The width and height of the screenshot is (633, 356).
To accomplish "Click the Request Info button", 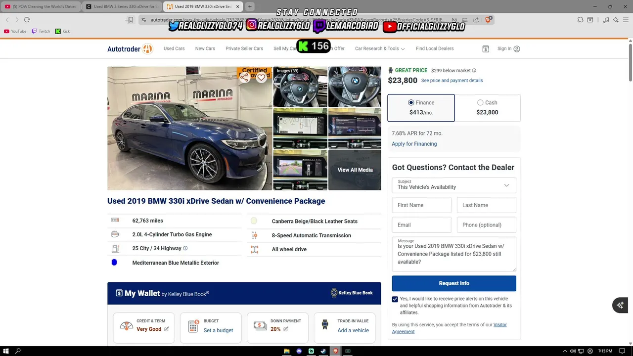I will click(454, 283).
